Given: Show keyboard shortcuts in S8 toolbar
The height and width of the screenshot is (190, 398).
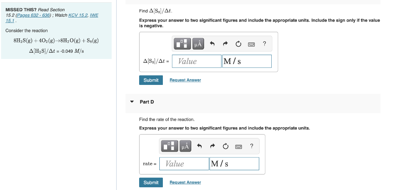Looking at the screenshot, I should pyautogui.click(x=251, y=44).
